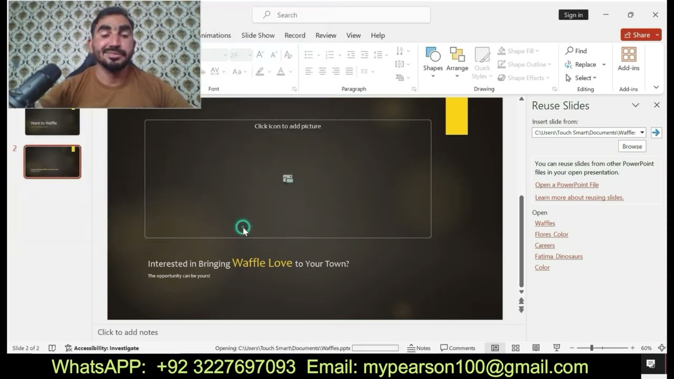Open the Flores Color file link
Screen dimensions: 674x379
(x=551, y=234)
